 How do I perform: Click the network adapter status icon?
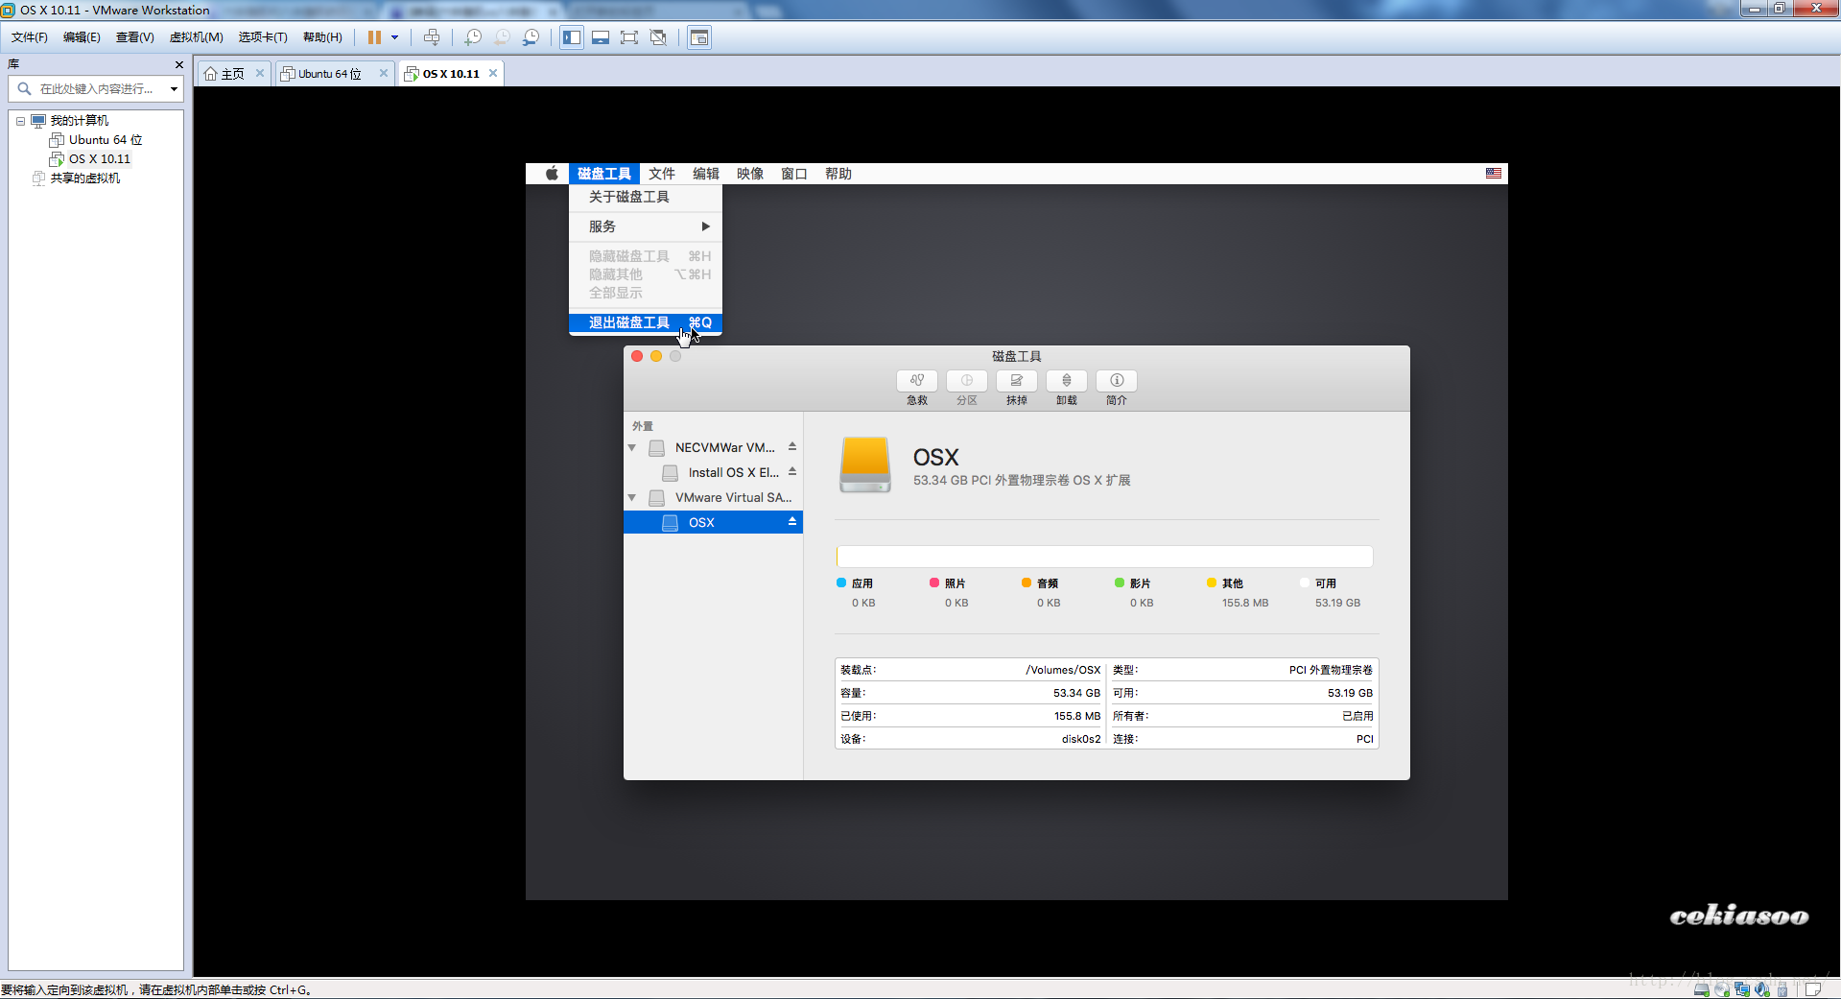(x=1742, y=989)
